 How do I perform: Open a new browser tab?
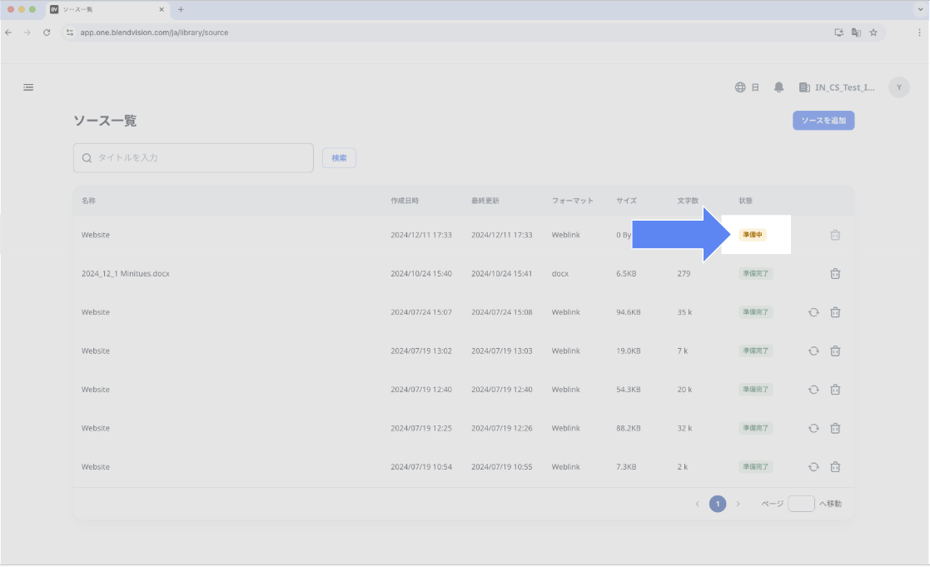[x=181, y=9]
